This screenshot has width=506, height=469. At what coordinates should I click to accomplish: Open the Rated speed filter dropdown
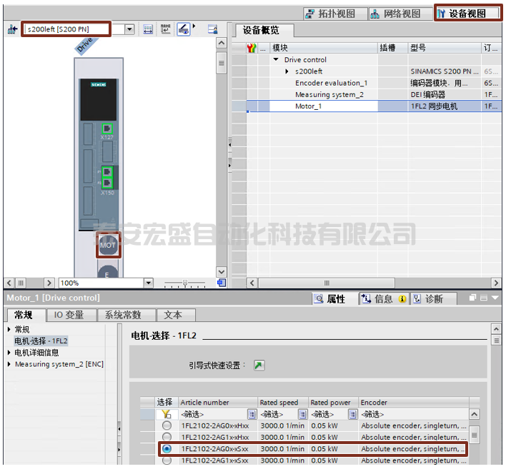click(x=302, y=414)
